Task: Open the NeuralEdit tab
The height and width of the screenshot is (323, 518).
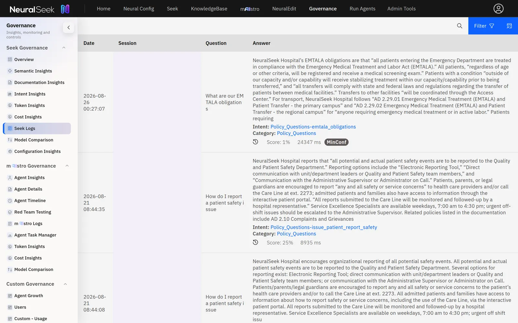Action: coord(284,9)
